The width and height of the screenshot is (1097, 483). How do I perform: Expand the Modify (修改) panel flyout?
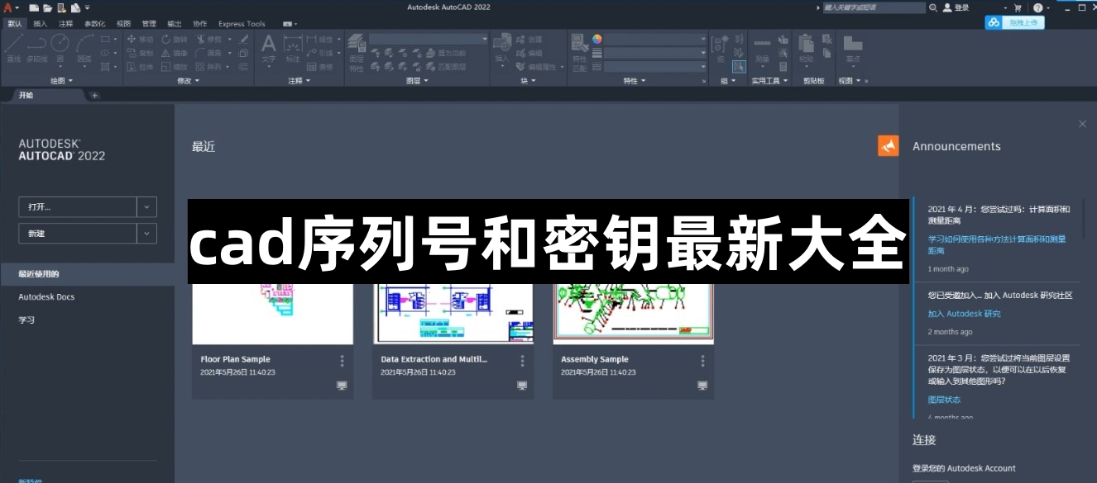(x=189, y=81)
